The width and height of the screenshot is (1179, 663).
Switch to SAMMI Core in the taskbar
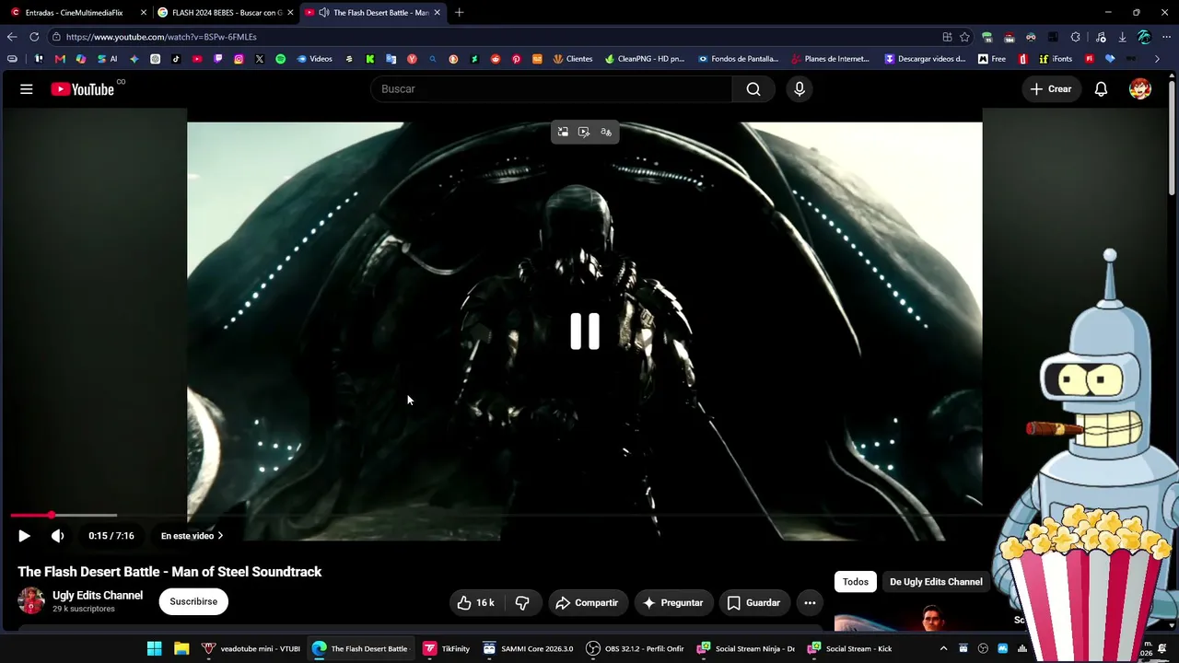click(529, 648)
